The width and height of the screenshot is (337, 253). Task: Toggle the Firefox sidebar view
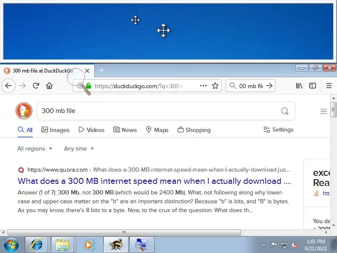(x=313, y=86)
